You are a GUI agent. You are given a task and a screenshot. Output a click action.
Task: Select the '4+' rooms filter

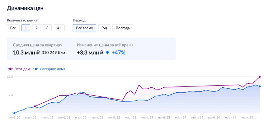59,28
